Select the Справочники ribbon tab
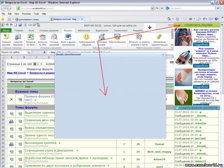This screenshot has height=168, width=224. tap(121, 30)
